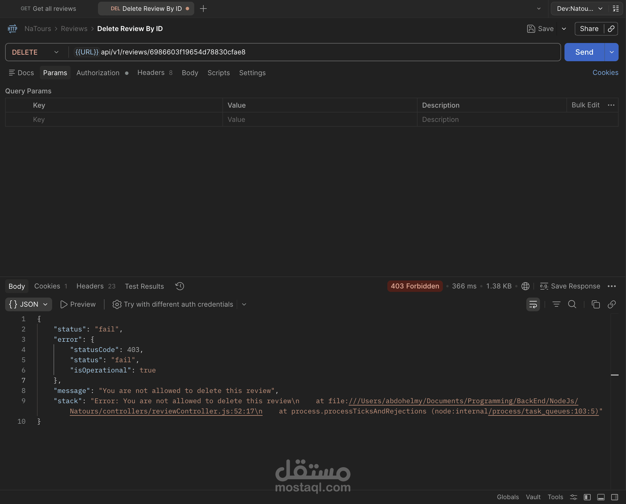The image size is (626, 504).
Task: Search within the response body
Action: tap(572, 304)
